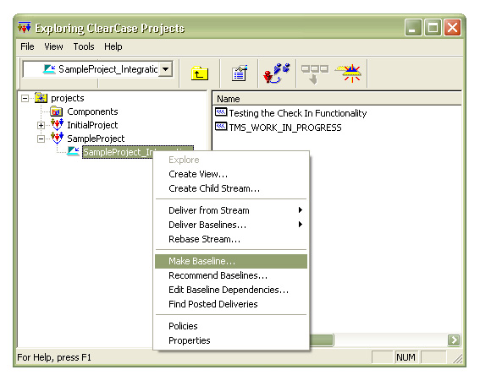The image size is (480, 375).
Task: Collapse the projects root node
Action: pyautogui.click(x=25, y=98)
